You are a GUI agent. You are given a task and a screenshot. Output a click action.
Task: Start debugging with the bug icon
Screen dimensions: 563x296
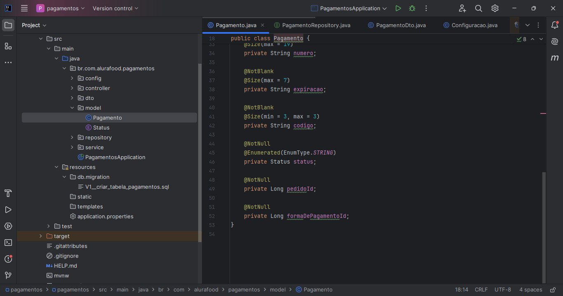tap(412, 8)
